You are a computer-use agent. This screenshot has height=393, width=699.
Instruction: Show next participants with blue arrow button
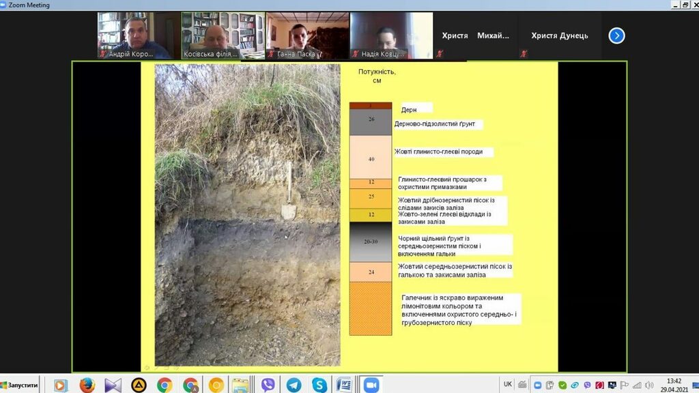[616, 35]
